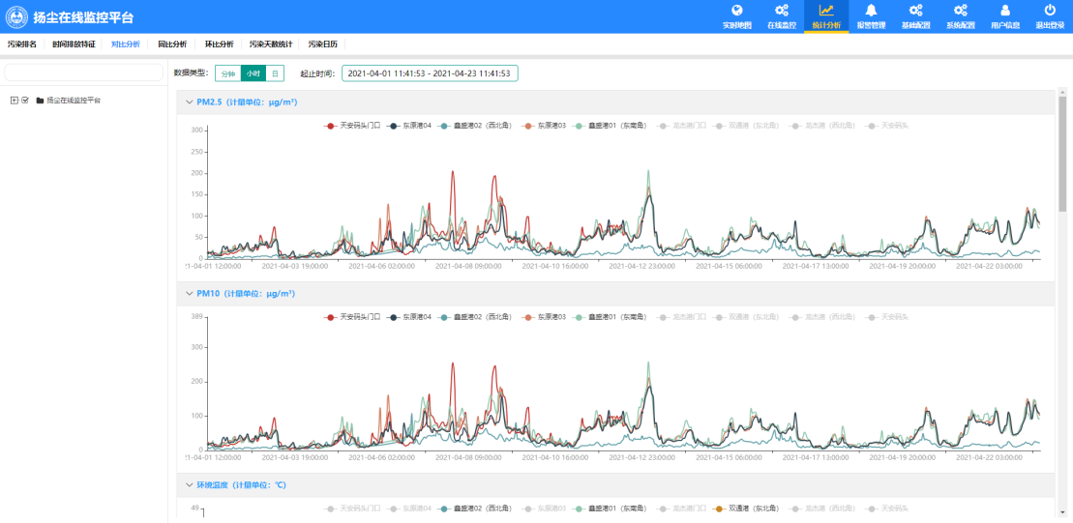1073x523 pixels.
Task: Toggle 天安码头门口 legend in PM2.5 chart
Action: [352, 126]
